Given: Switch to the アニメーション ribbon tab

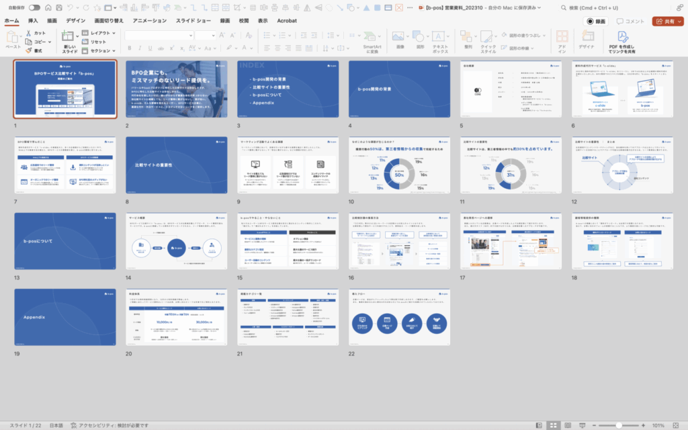Looking at the screenshot, I should [x=149, y=21].
